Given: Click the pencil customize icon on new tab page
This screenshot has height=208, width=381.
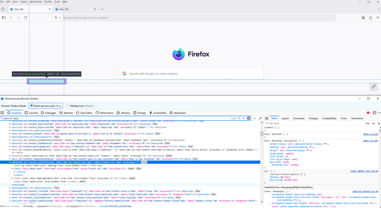Looking at the screenshot, I should [373, 87].
